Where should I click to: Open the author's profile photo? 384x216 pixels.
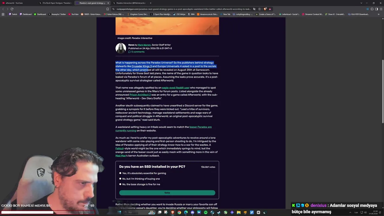pos(121,48)
